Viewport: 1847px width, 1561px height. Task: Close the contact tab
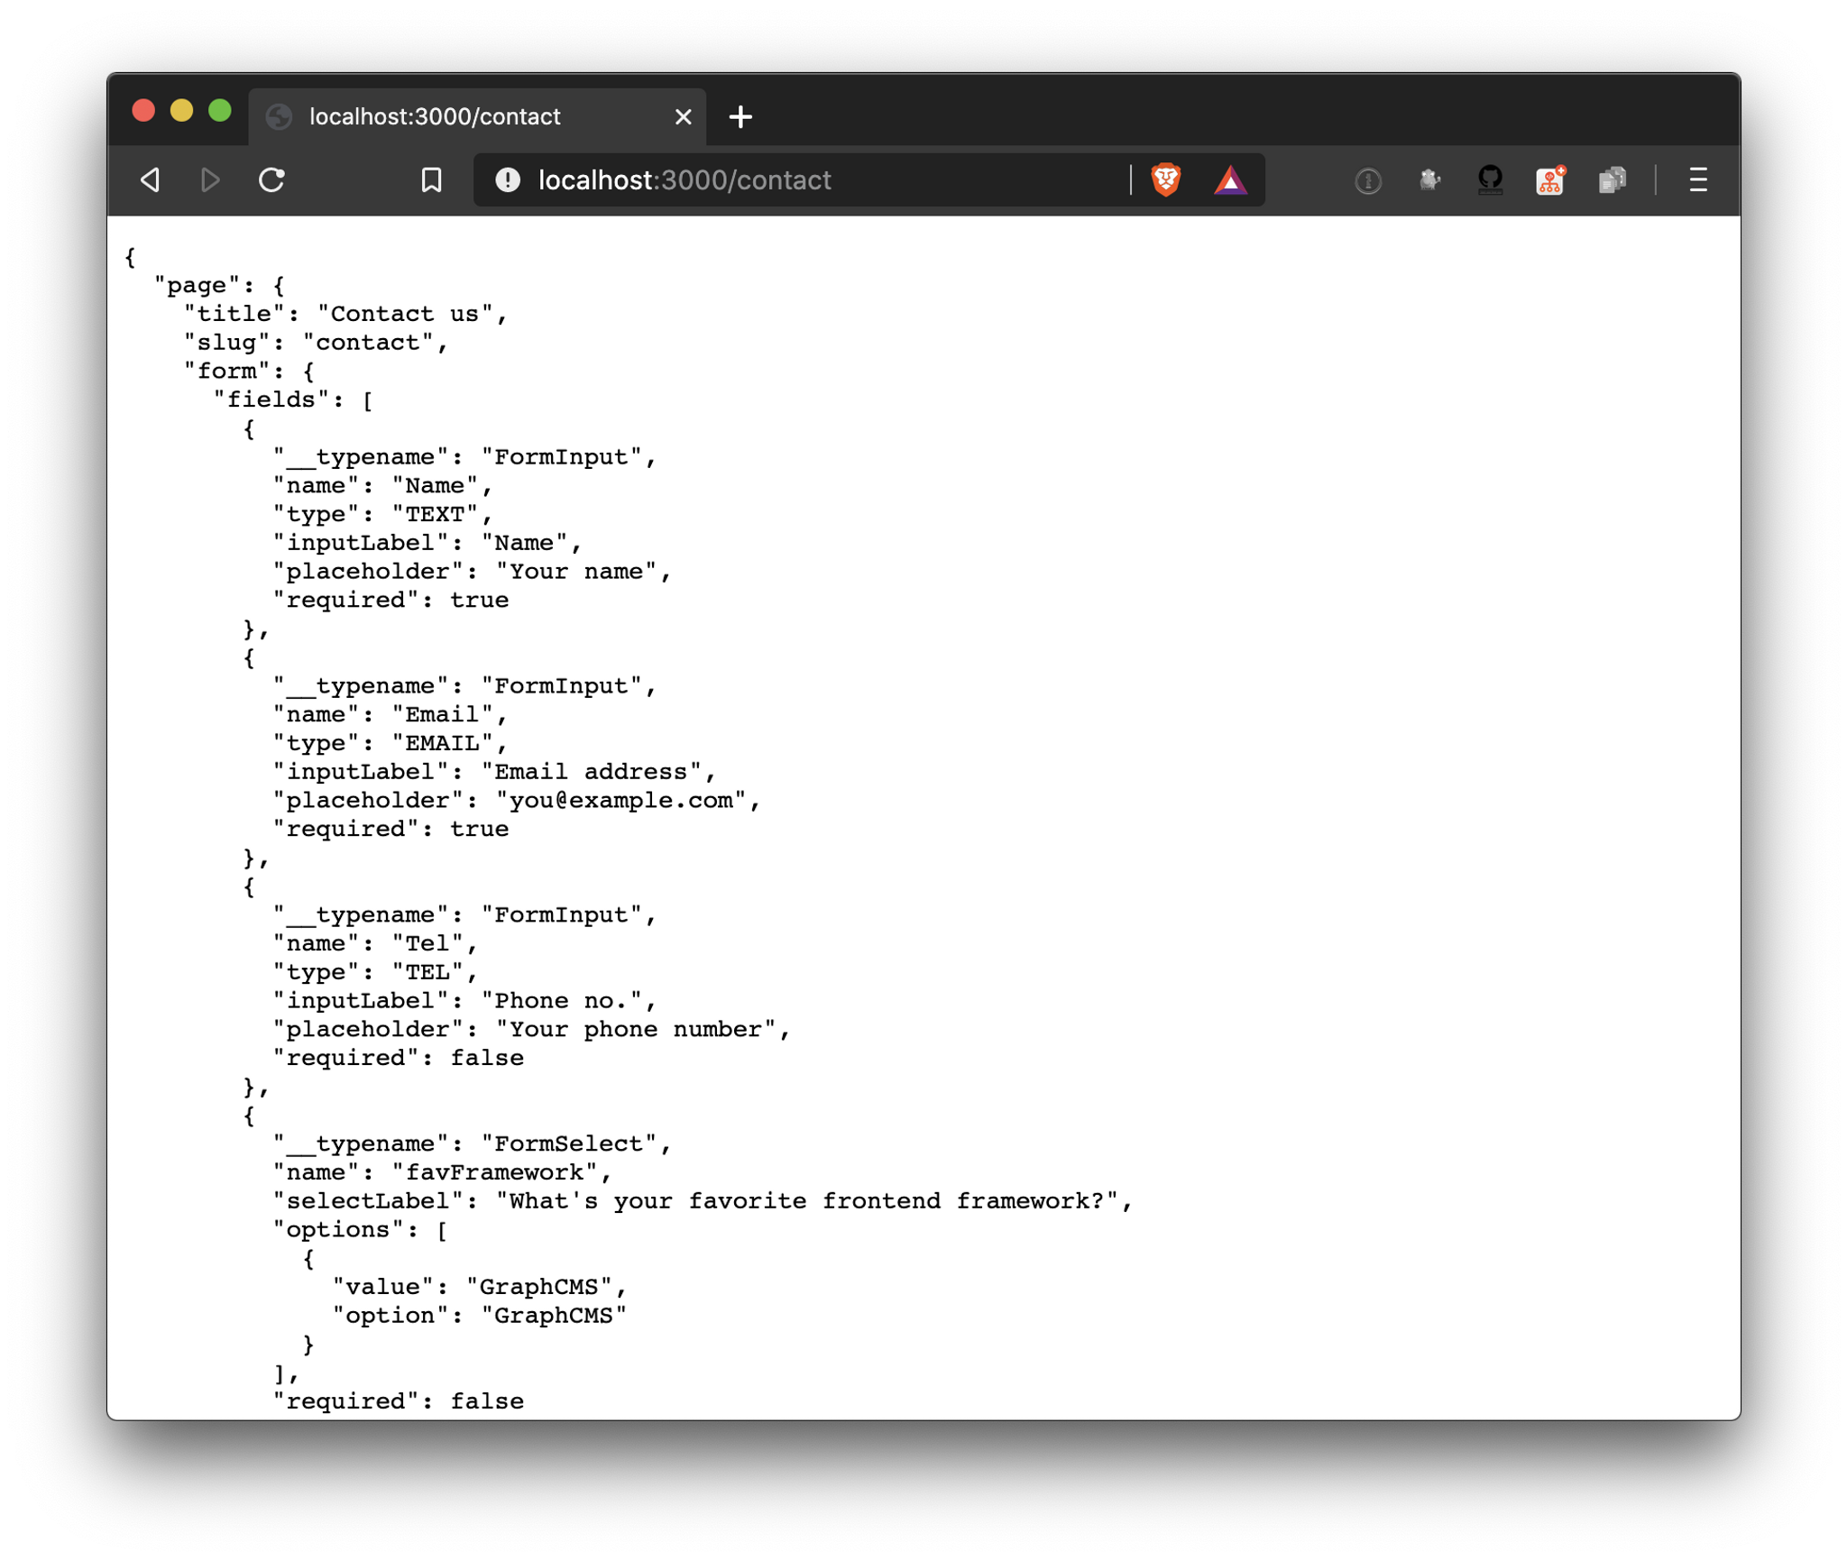coord(683,115)
